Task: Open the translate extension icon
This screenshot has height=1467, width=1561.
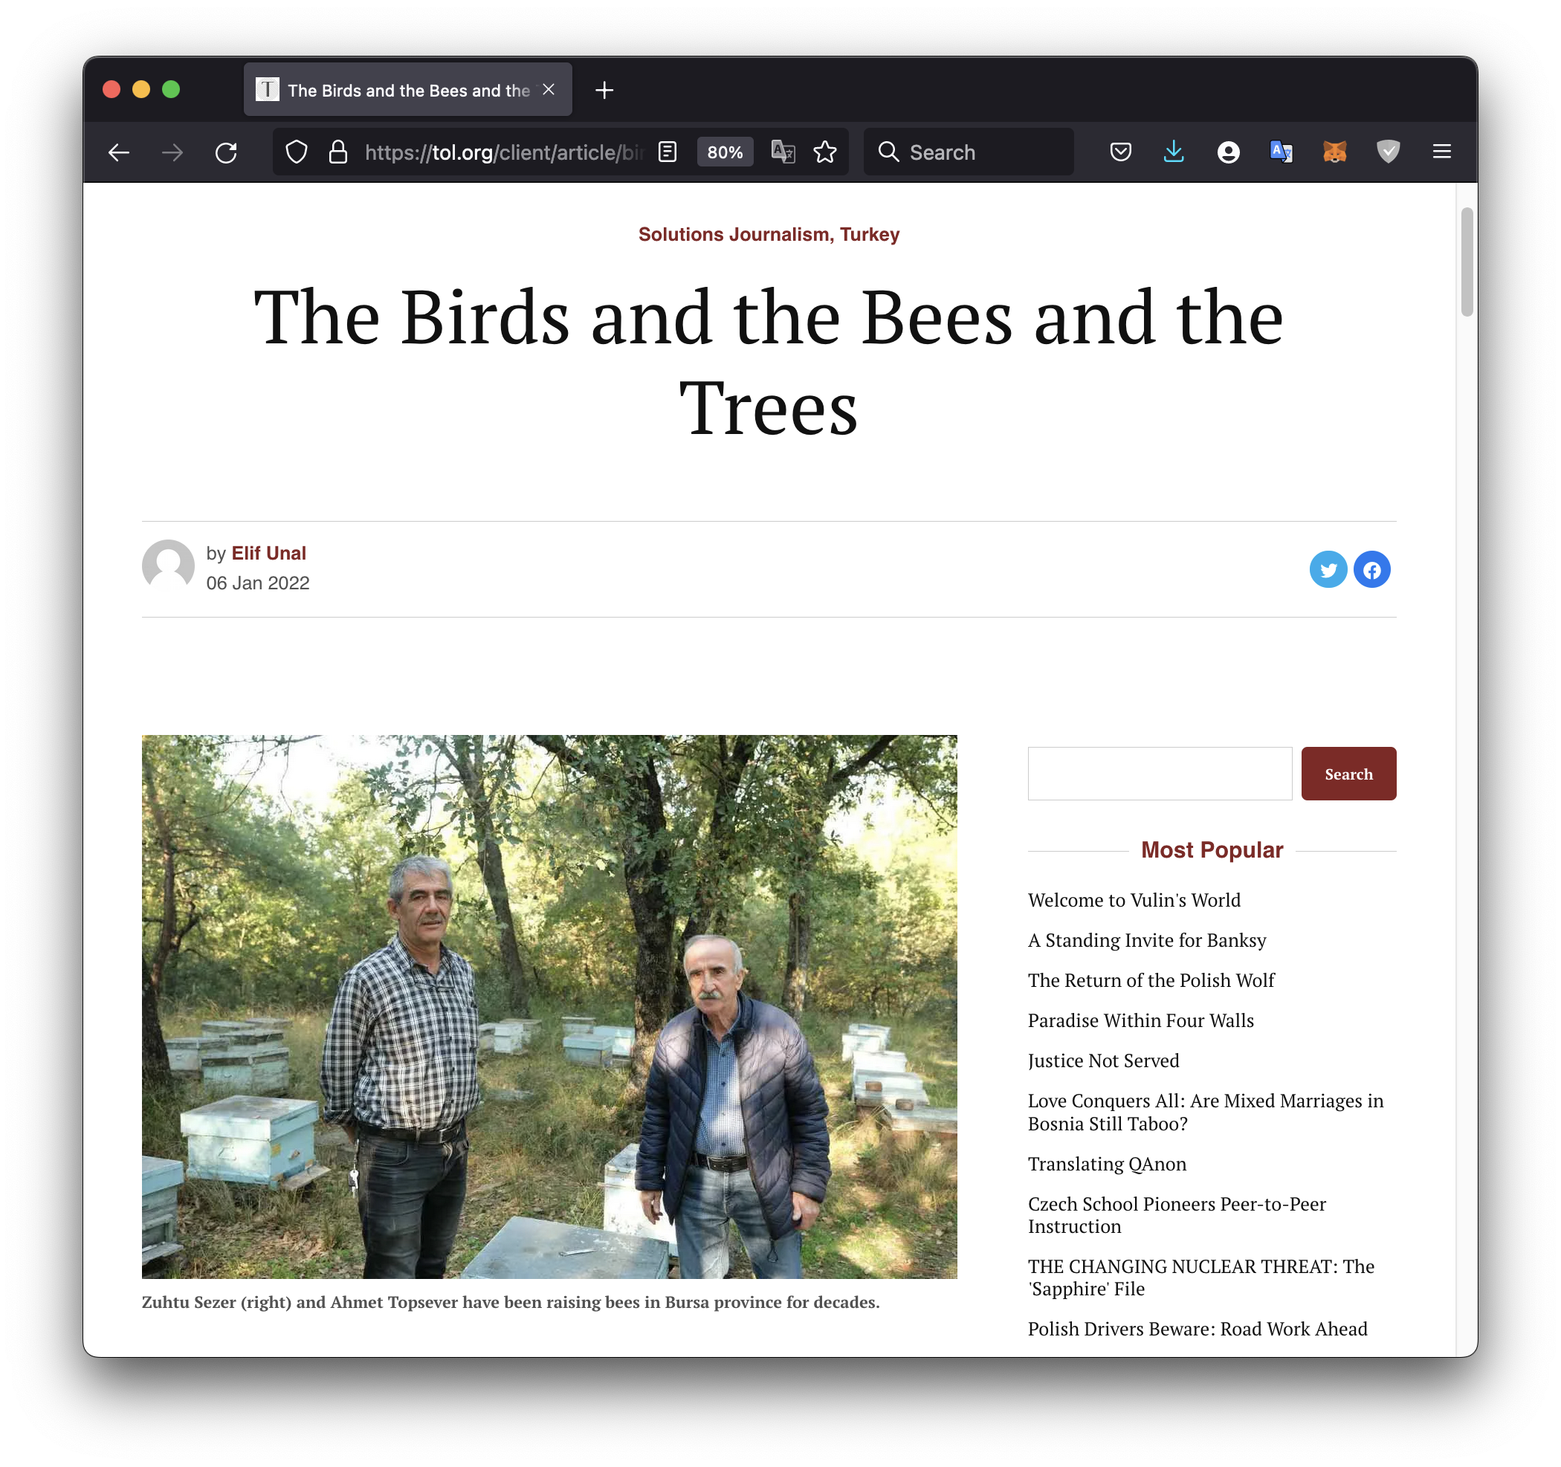Action: click(x=1282, y=152)
